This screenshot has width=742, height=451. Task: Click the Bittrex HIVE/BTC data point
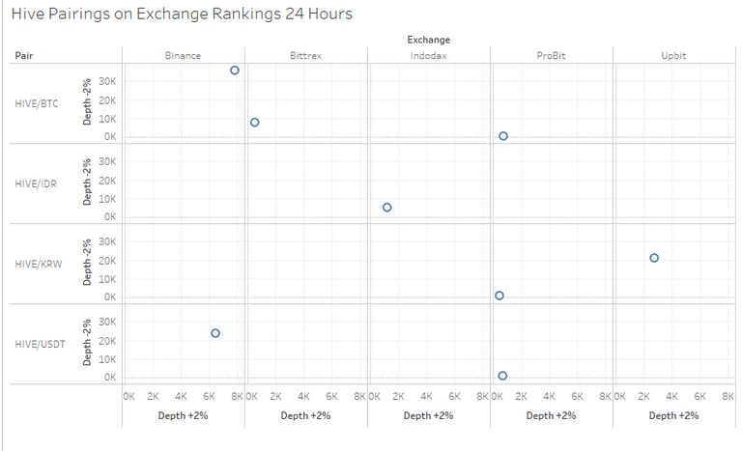point(255,123)
